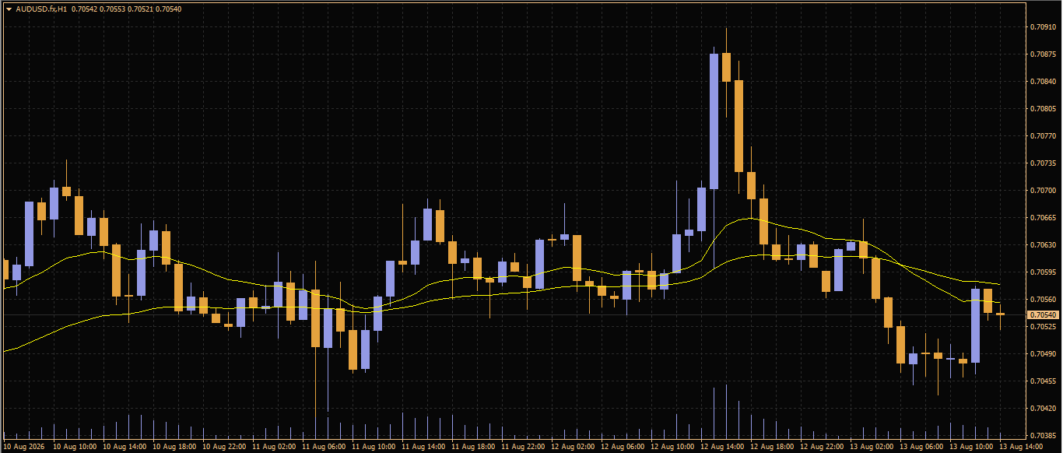The width and height of the screenshot is (1063, 453).
Task: Click the 13 Aug 14:00 time label
Action: point(1020,448)
